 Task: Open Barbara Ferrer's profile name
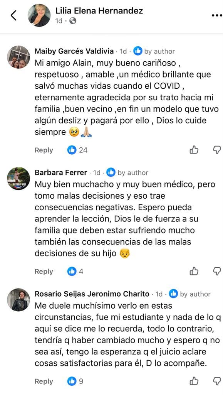(x=61, y=173)
